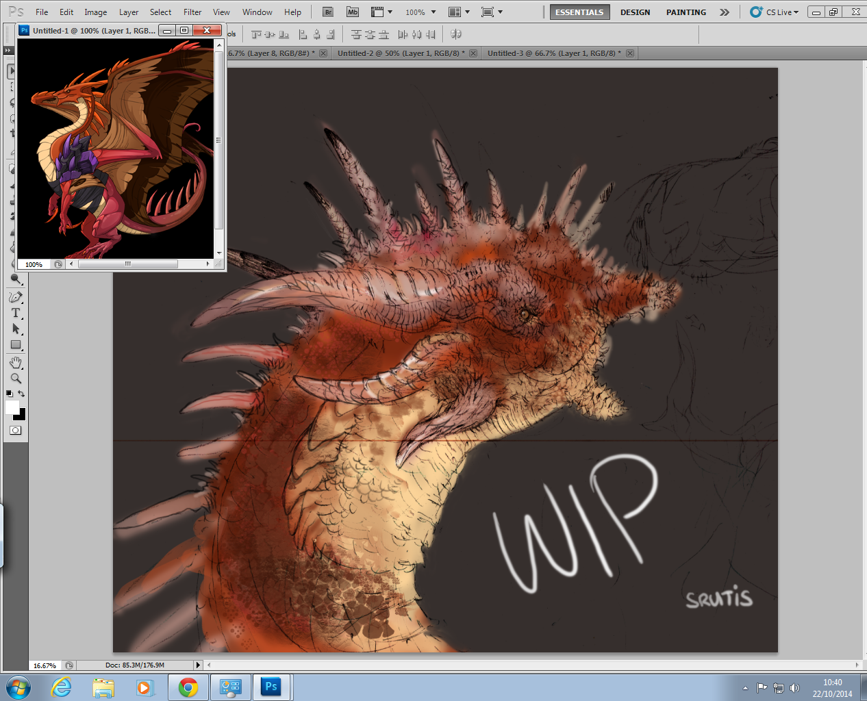Select the Zoom magnifier tool

click(x=15, y=379)
